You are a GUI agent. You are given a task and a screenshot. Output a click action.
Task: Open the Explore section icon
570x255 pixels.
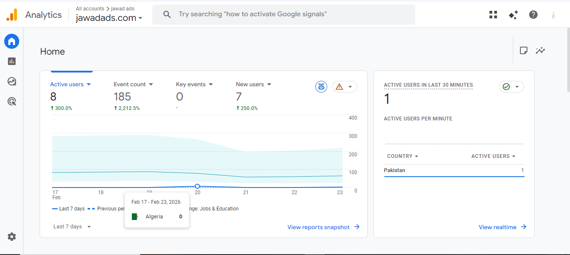pos(12,81)
